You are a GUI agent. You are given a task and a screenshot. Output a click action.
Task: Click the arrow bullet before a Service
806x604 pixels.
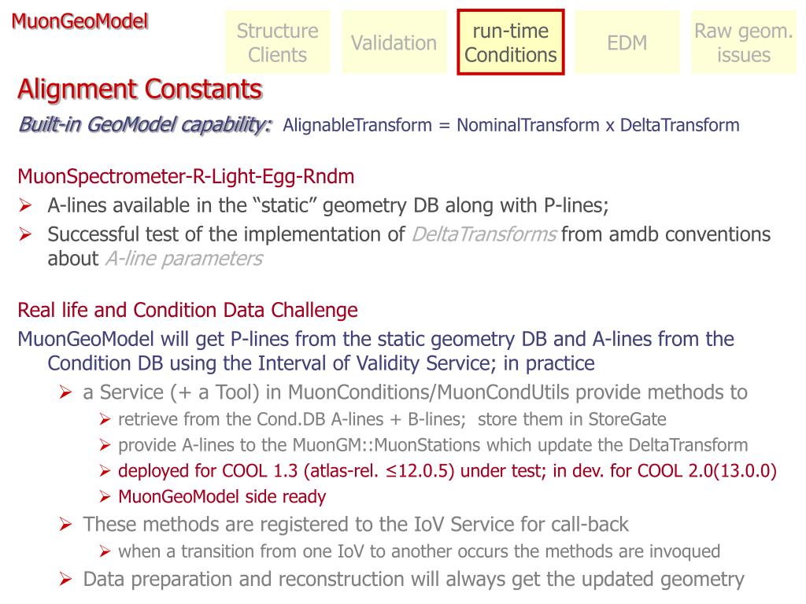(65, 393)
